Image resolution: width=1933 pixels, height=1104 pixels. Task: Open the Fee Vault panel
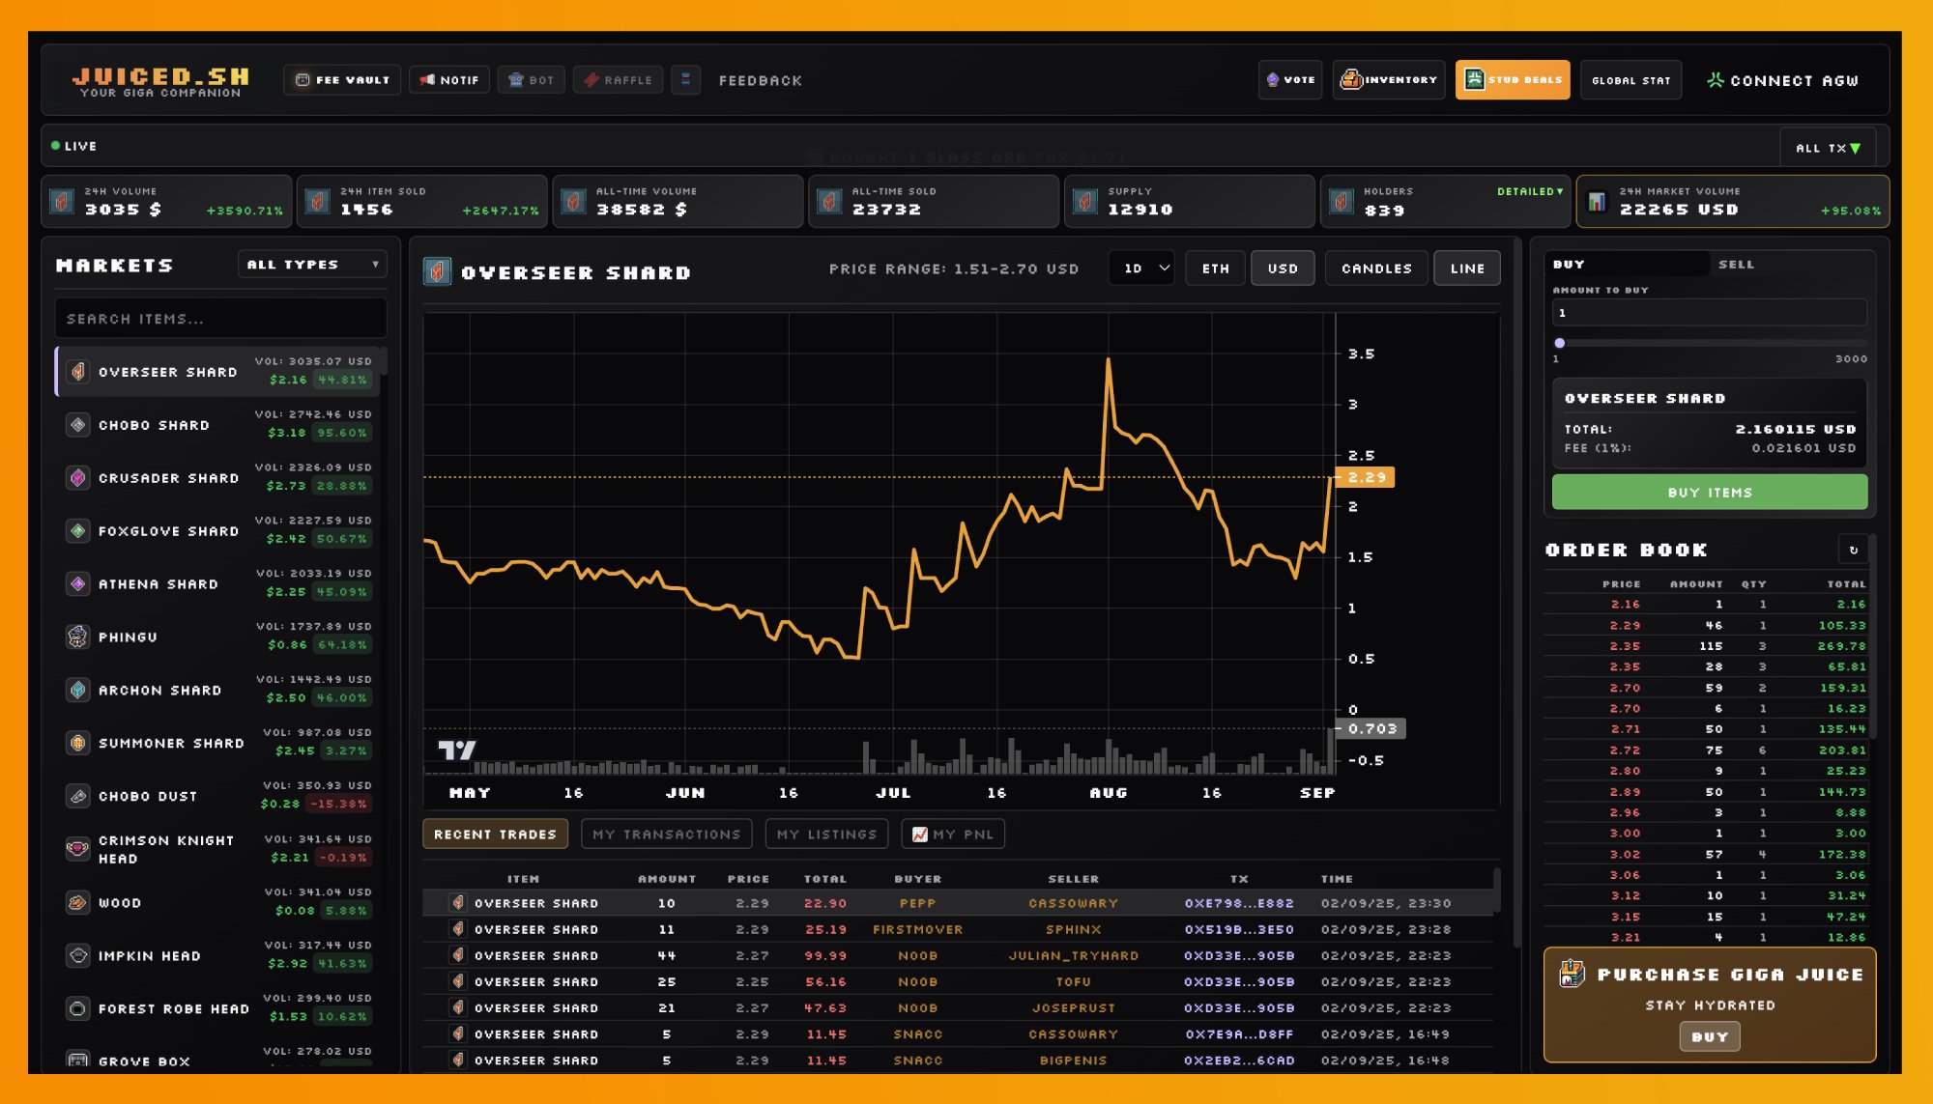[341, 79]
